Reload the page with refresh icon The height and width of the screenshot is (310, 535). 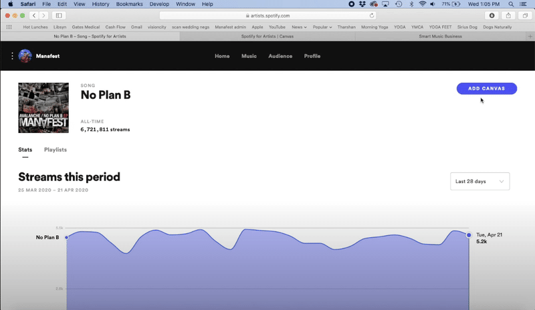click(372, 15)
